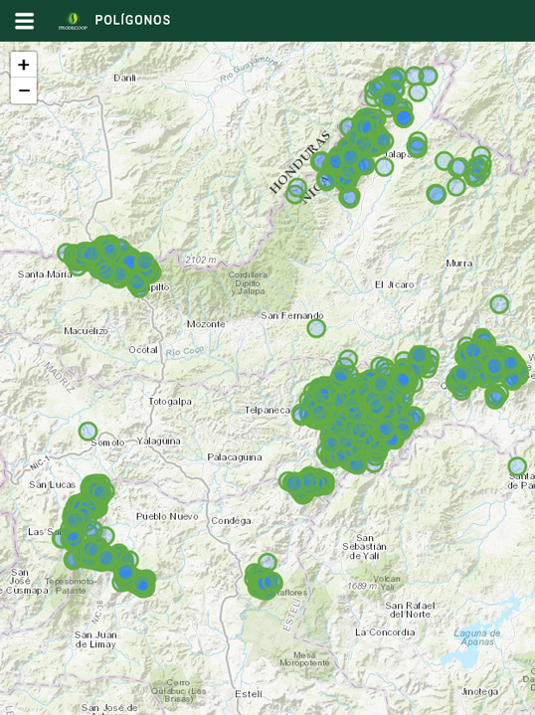The height and width of the screenshot is (715, 535).
Task: Select the marker just southeast of Jalapa
Action: (385, 167)
